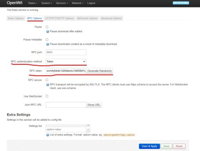Click info icon beside Pause downloads created hint
This screenshot has width=200, height=151.
click(x=48, y=44)
